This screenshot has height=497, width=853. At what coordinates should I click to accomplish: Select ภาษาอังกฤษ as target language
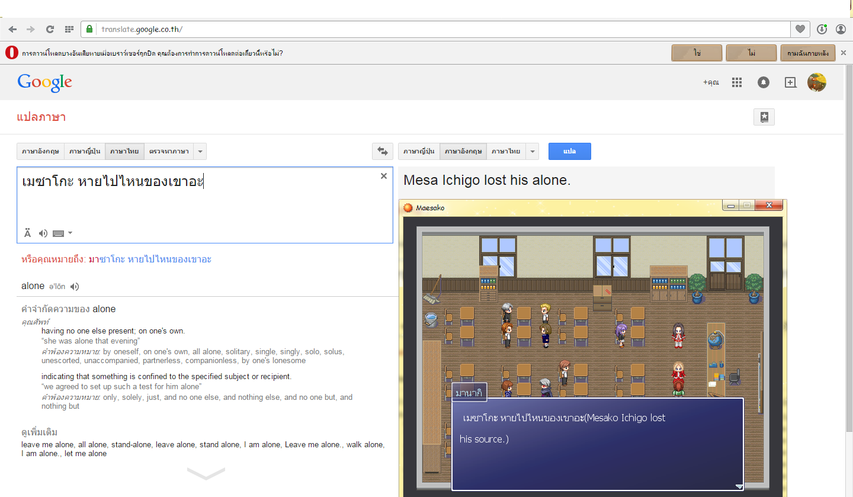tap(463, 152)
